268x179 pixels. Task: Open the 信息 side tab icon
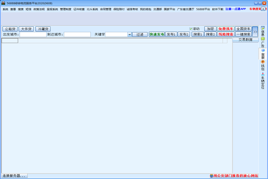263,28
